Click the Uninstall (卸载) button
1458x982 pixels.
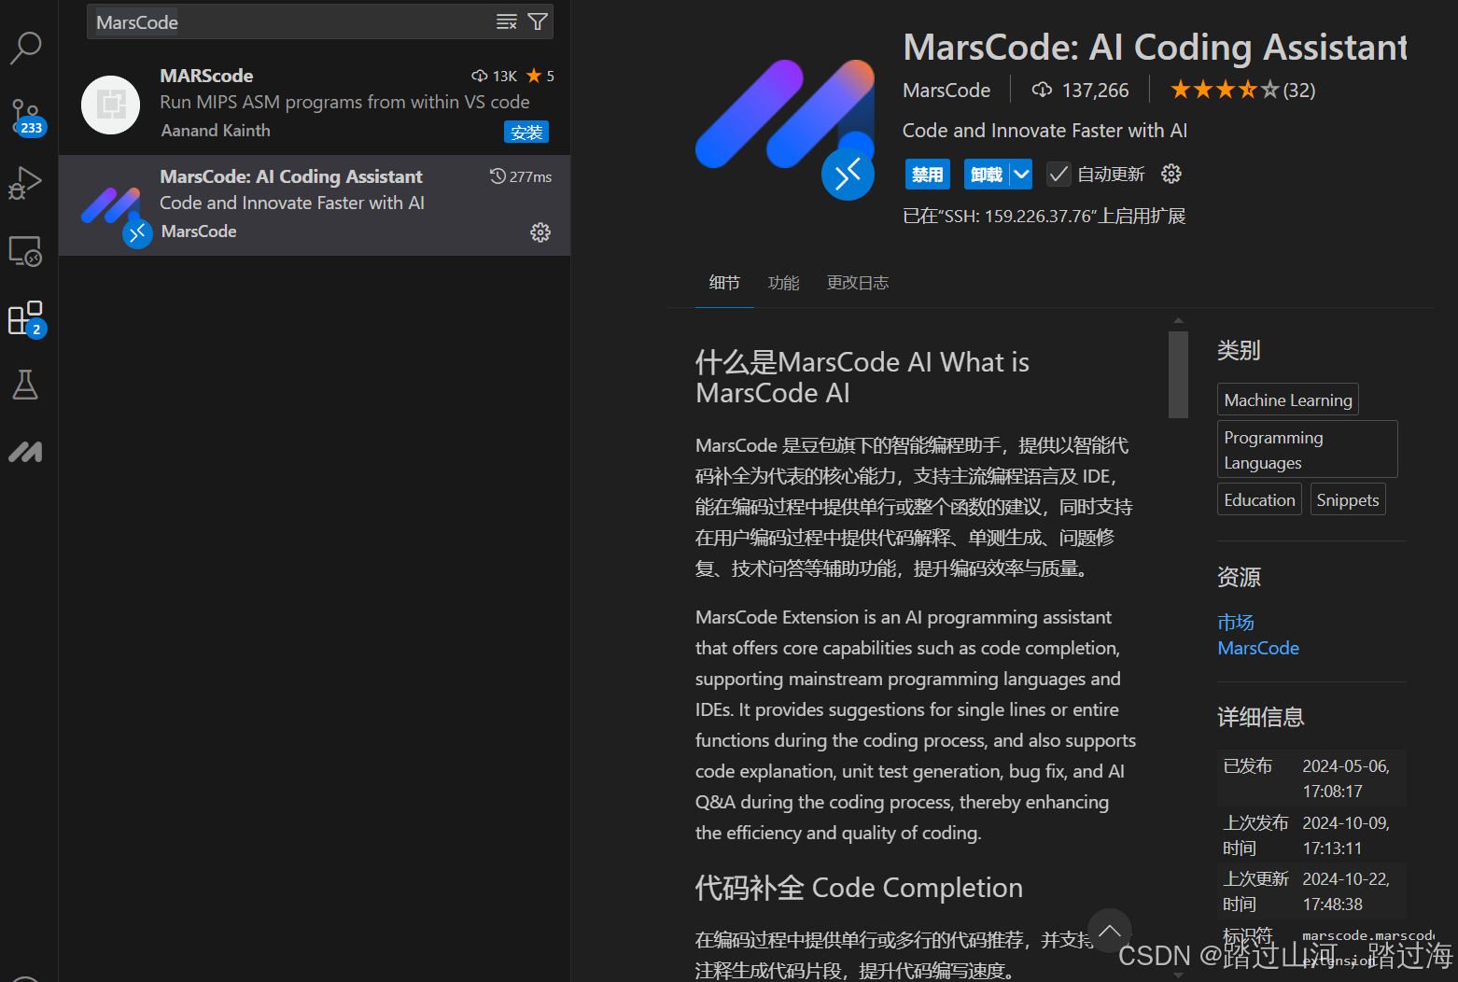(987, 174)
